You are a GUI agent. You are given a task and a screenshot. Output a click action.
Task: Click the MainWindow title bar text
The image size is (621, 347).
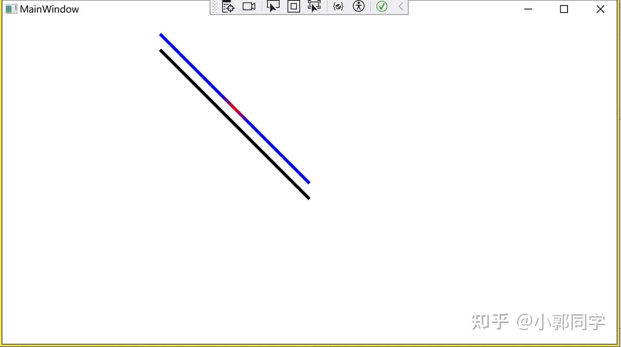[x=50, y=9]
